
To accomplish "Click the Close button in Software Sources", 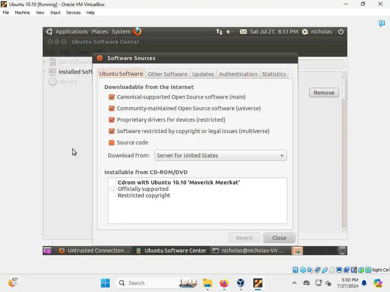I will coord(279,238).
